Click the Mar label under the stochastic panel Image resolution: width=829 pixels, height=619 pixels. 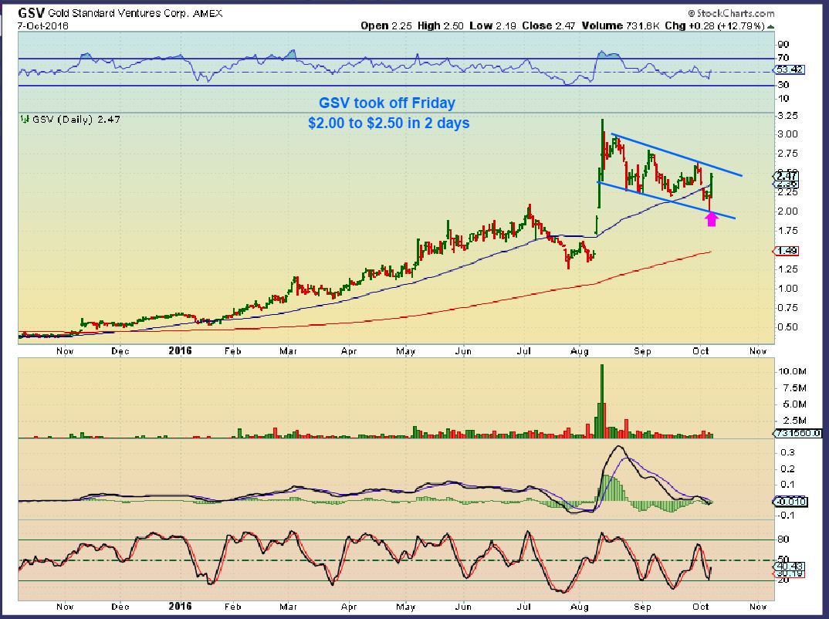coord(288,607)
